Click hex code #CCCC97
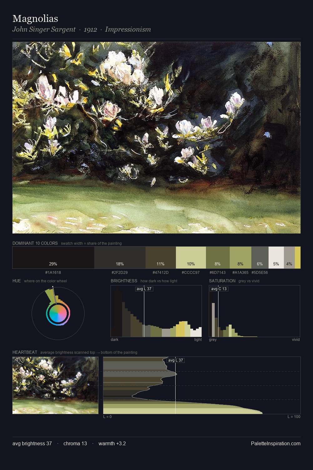 pyautogui.click(x=191, y=273)
